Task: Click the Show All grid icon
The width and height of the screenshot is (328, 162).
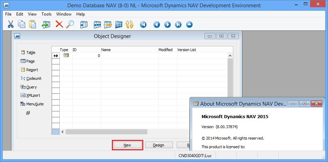Action: [119, 25]
